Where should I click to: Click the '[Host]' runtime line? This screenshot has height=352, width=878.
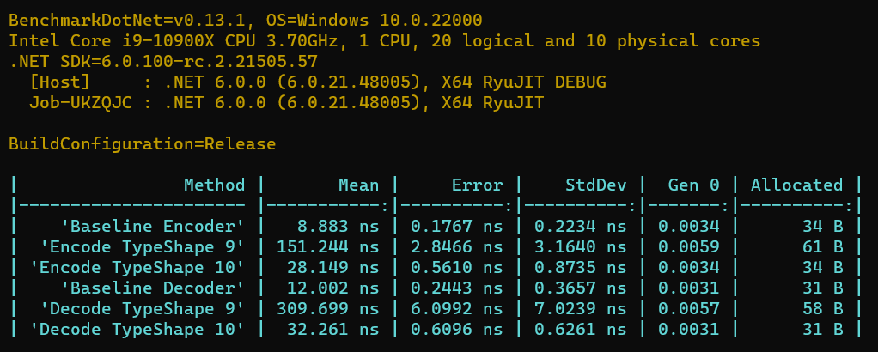click(318, 82)
